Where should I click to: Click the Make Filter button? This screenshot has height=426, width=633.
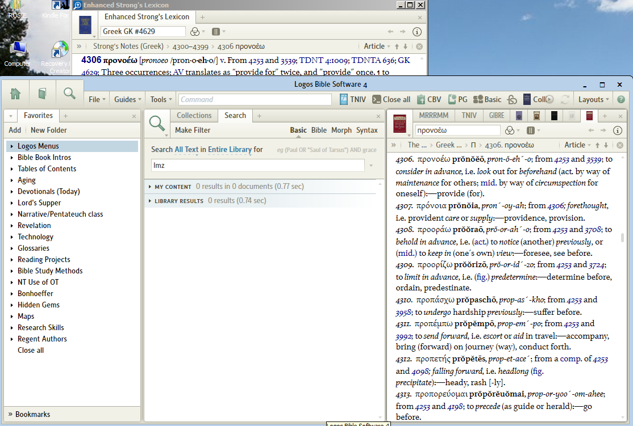[x=192, y=130]
